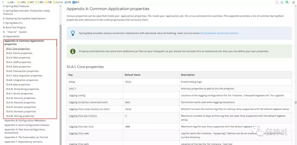Select Appendix F: Dependency versions
This screenshot has height=145, width=297.
23,142
